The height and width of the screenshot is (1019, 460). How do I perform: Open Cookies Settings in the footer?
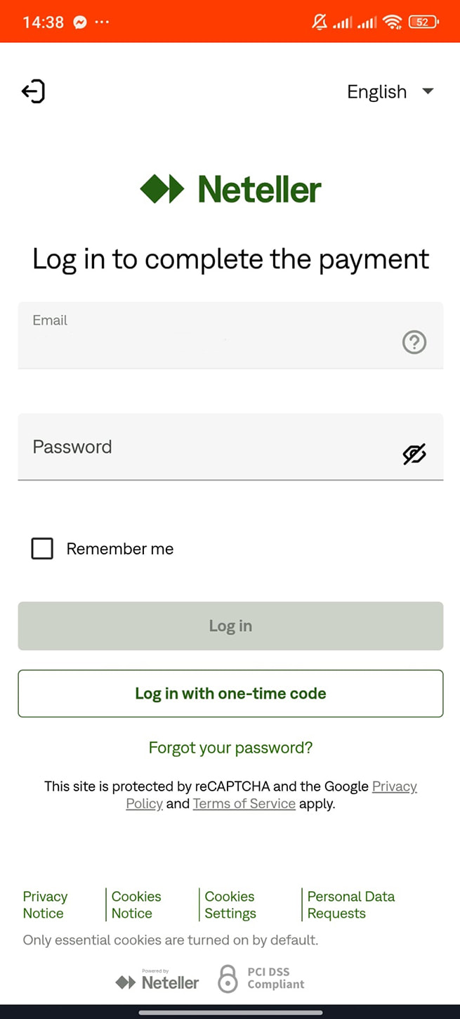tap(230, 905)
